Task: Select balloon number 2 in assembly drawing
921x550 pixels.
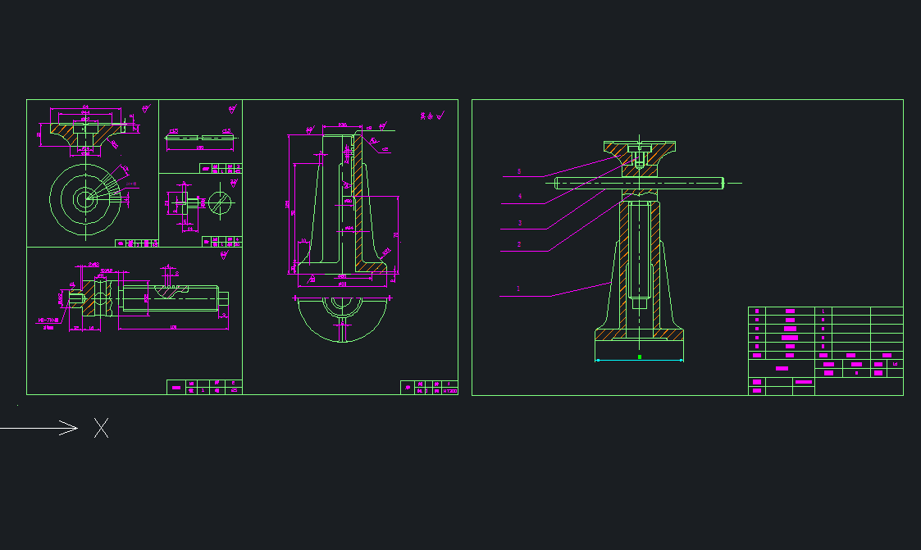Action: 518,244
